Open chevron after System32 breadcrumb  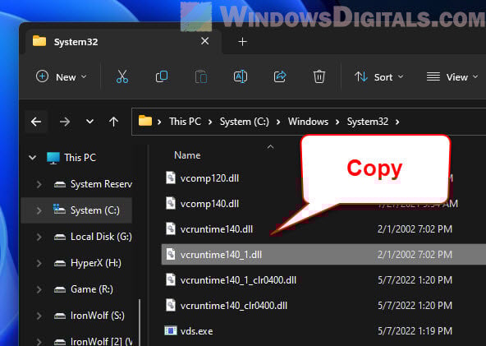(397, 122)
